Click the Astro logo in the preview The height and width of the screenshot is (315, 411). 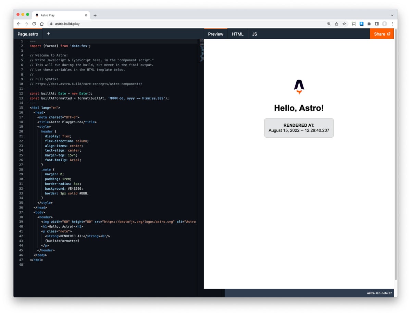(x=299, y=87)
